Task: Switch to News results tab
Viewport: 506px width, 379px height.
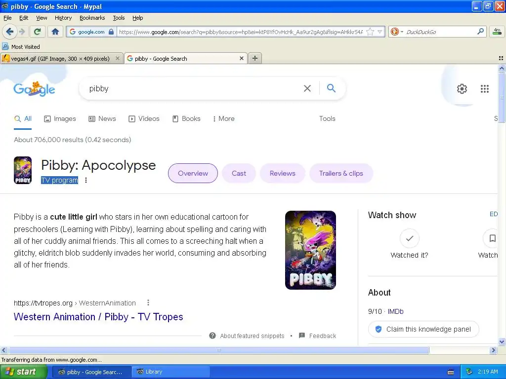Action: point(102,118)
